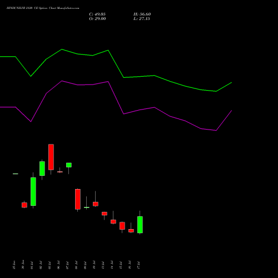Click the tallest red candlestick at chart peak
This screenshot has height=278, width=278.
click(51, 157)
